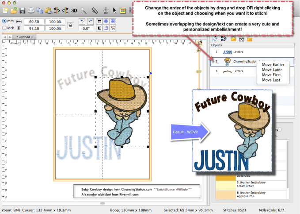Click the N compass icon above the zoom slider
This screenshot has width=300, height=214.
coord(199,43)
